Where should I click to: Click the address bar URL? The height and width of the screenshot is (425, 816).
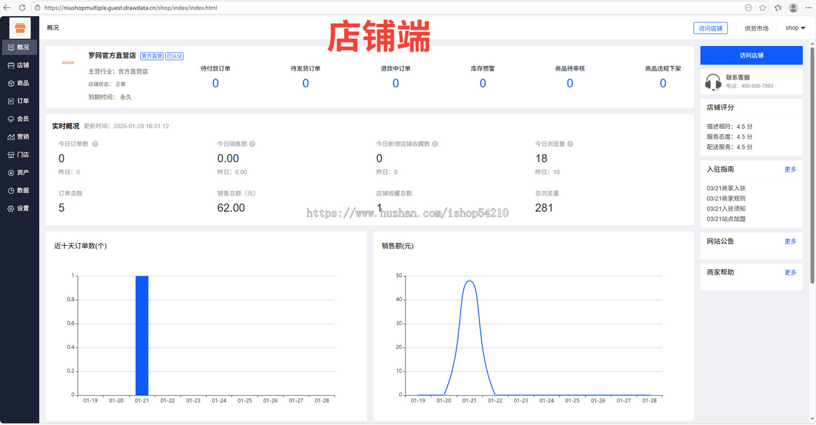[x=131, y=7]
